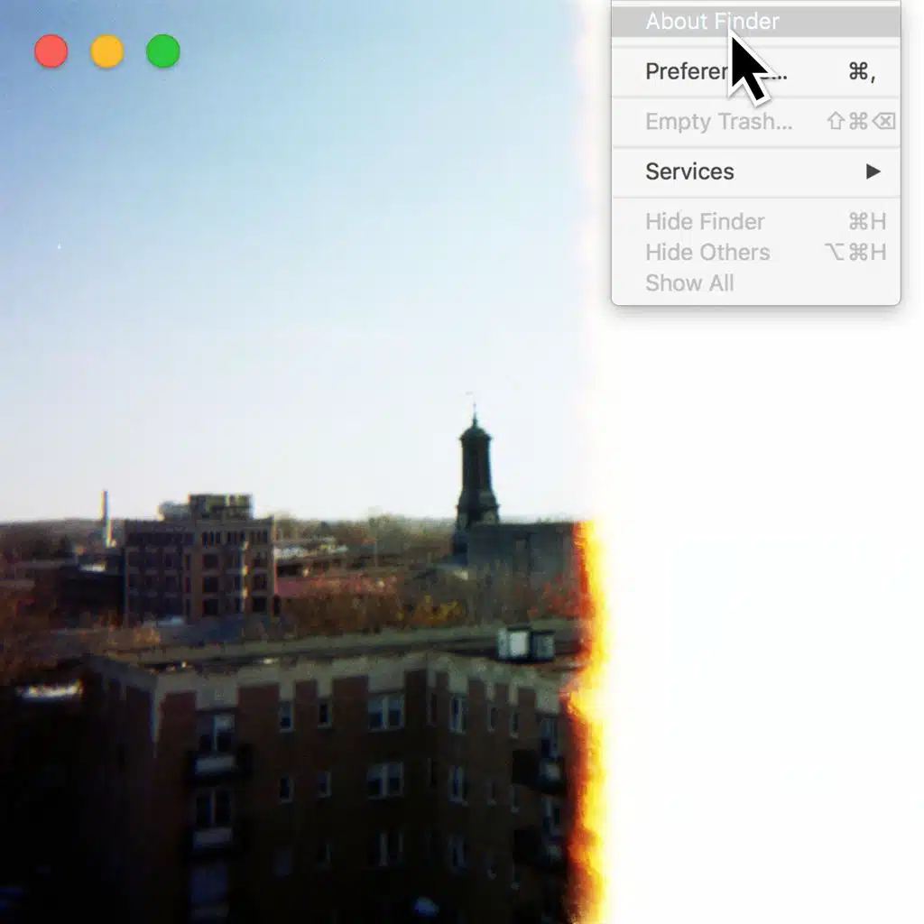Open the Services submenu
The image size is (924, 924).
click(x=689, y=171)
